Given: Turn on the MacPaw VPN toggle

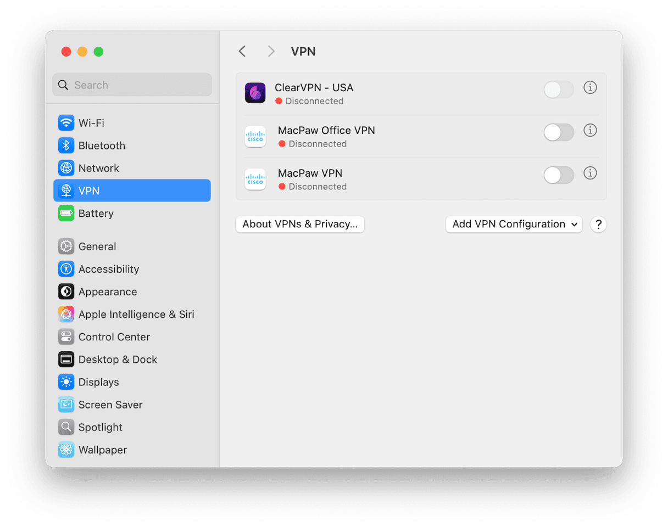Looking at the screenshot, I should (x=559, y=175).
